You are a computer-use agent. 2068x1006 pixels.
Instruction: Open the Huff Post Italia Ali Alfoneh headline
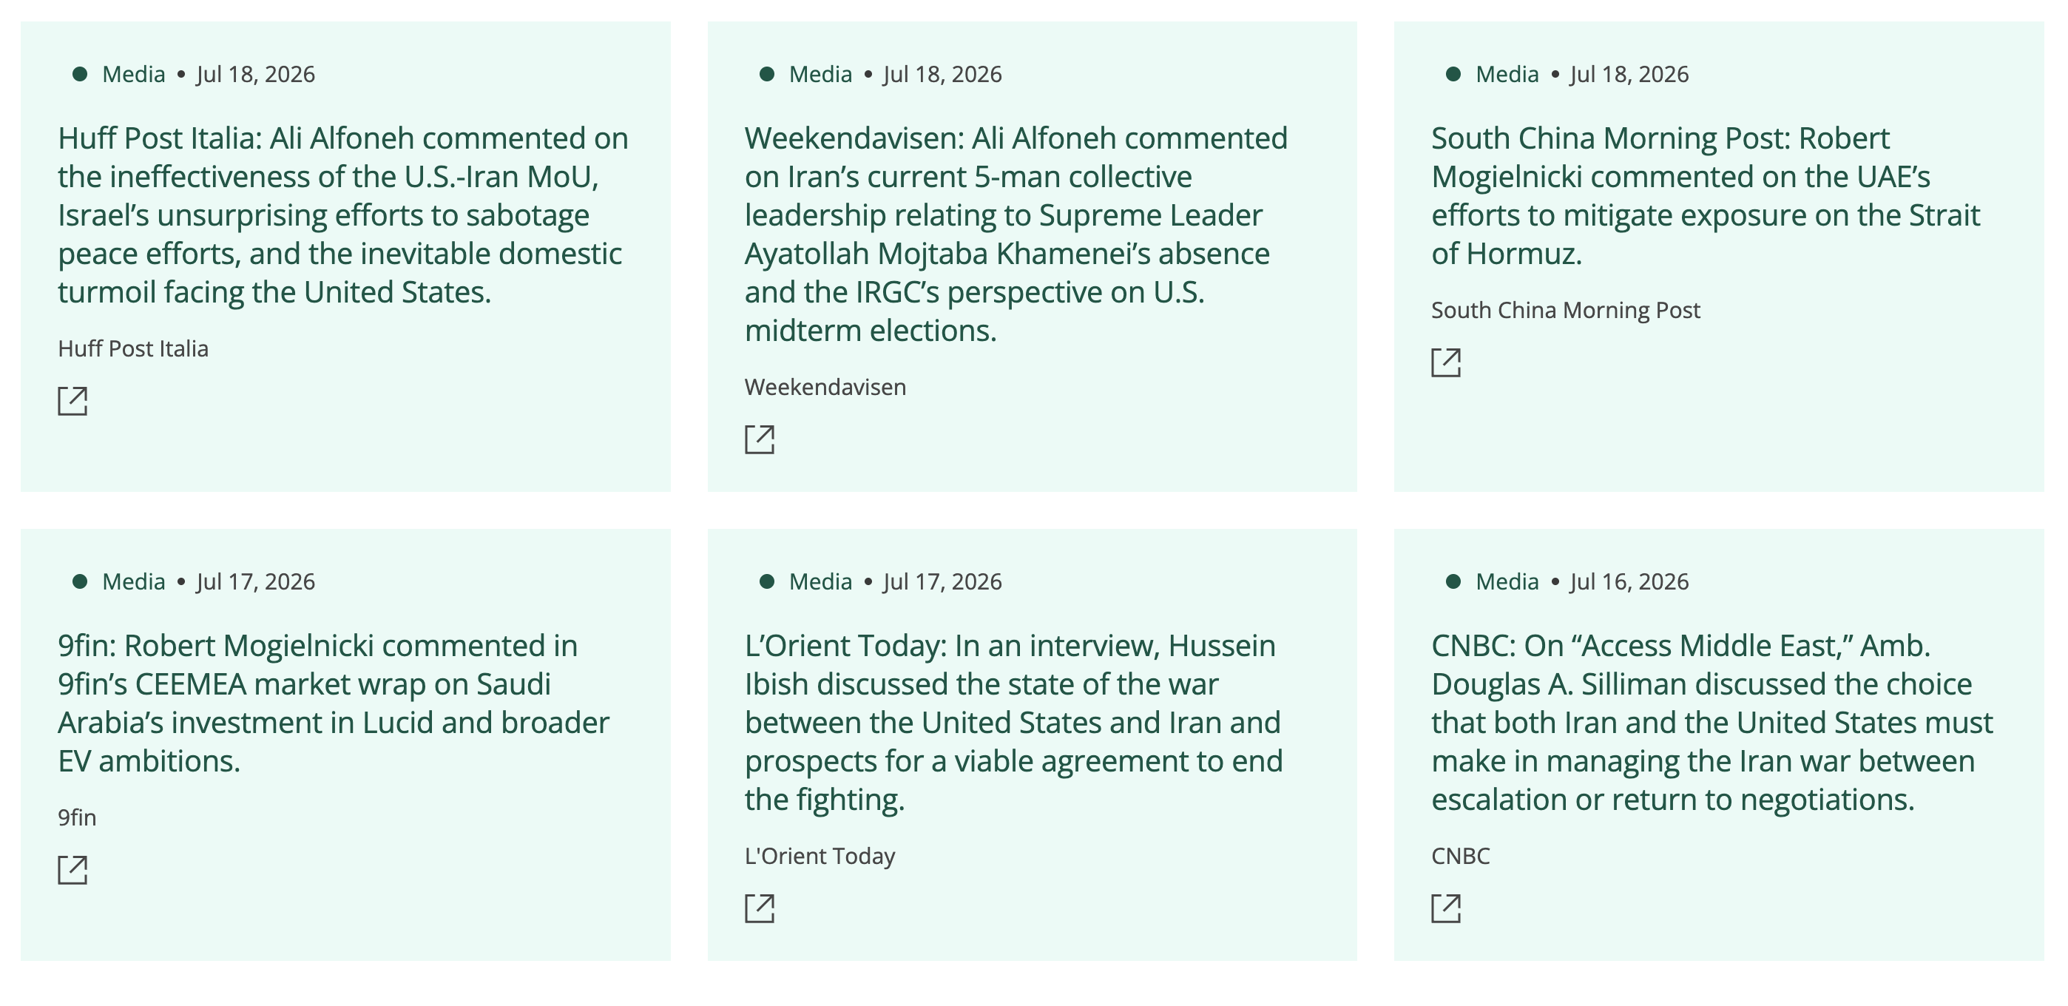tap(342, 215)
